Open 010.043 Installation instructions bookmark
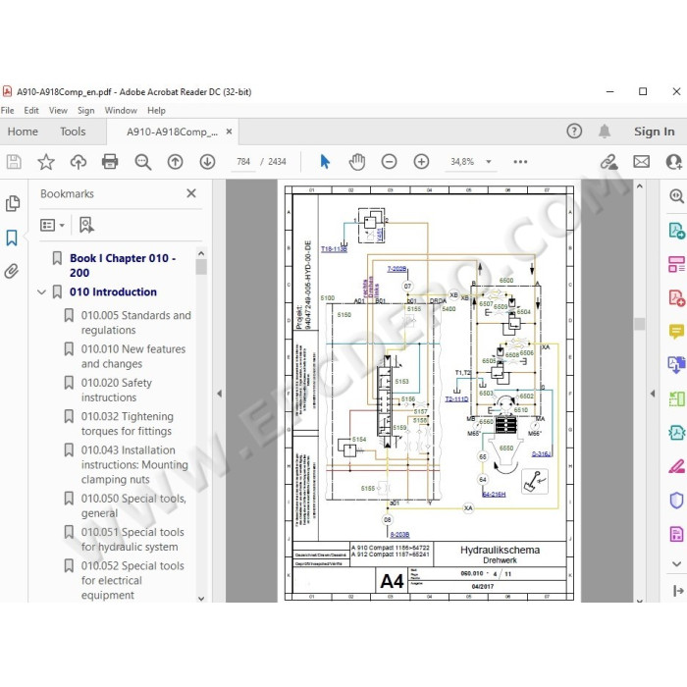 (134, 464)
